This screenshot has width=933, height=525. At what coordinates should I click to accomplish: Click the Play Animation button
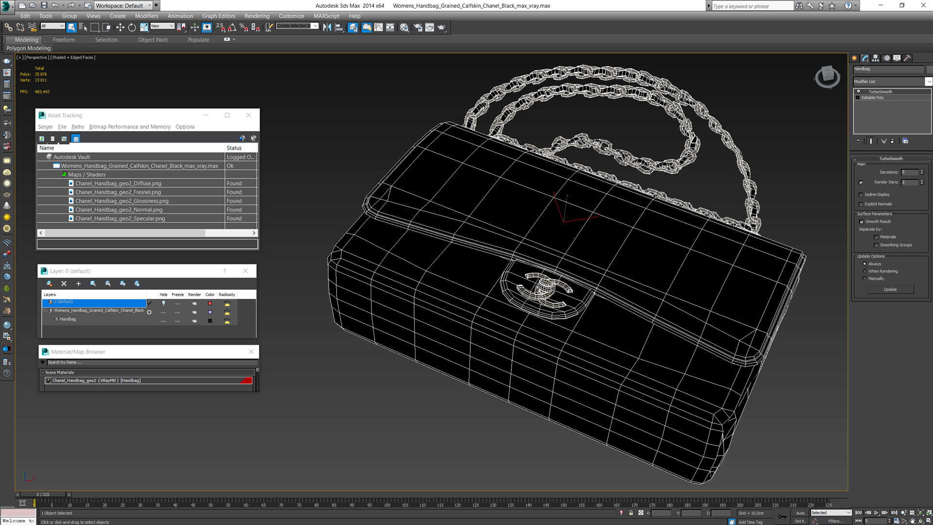click(x=876, y=513)
